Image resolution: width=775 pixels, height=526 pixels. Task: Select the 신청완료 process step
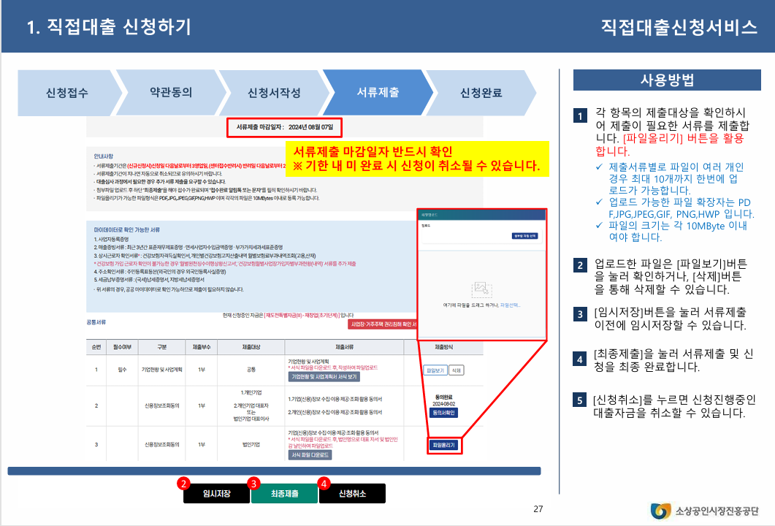pyautogui.click(x=481, y=93)
